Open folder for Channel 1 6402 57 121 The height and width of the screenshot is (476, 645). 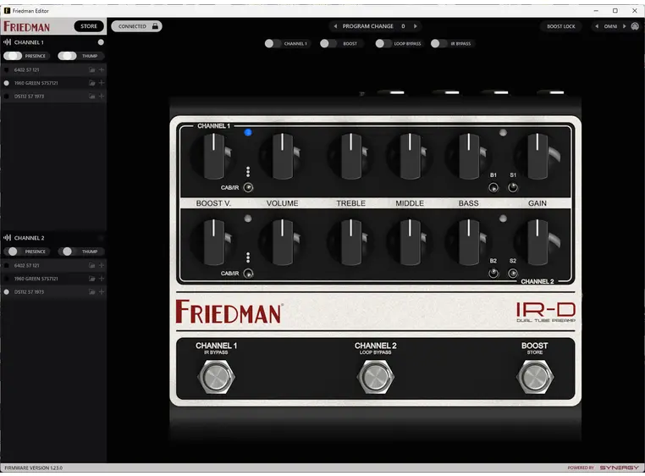click(x=91, y=70)
